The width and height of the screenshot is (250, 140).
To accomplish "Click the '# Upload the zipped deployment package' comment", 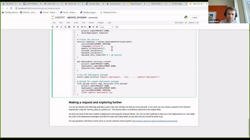I will click(98, 81).
